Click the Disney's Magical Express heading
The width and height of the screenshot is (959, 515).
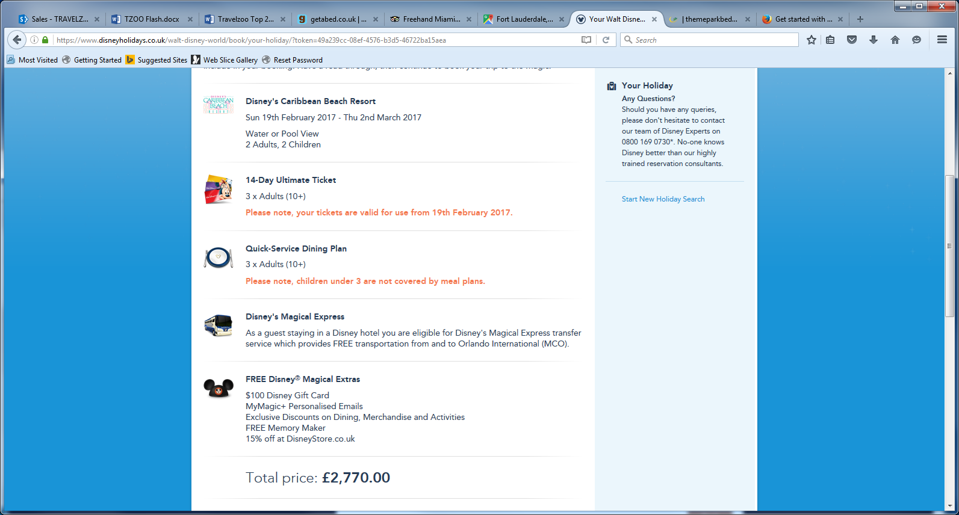(295, 316)
